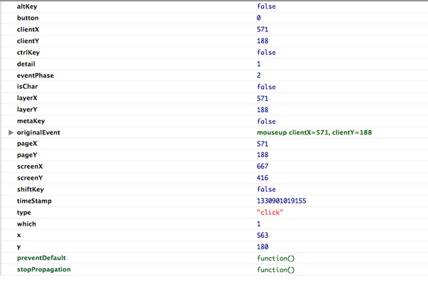Select the layerY property name
The image size is (428, 290).
coord(27,109)
